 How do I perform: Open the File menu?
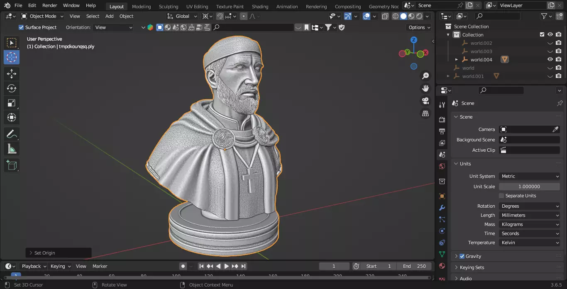coord(18,5)
